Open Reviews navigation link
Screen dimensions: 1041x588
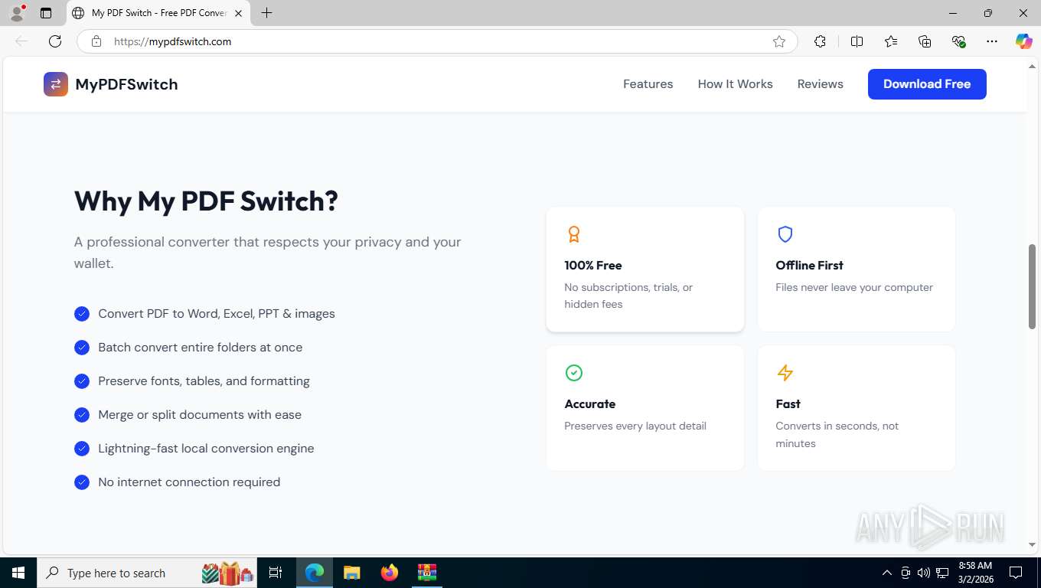821,84
